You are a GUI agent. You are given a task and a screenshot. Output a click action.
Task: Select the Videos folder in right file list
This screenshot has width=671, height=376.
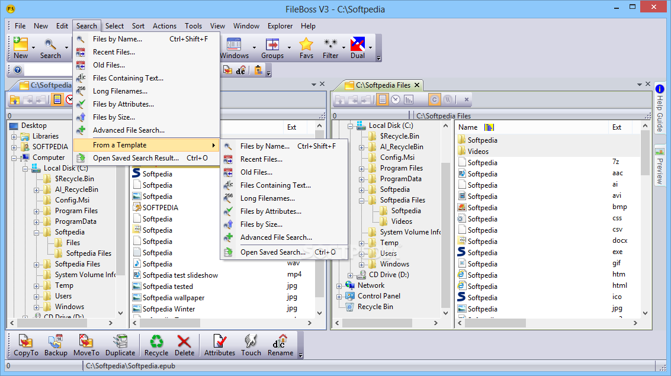tap(478, 152)
